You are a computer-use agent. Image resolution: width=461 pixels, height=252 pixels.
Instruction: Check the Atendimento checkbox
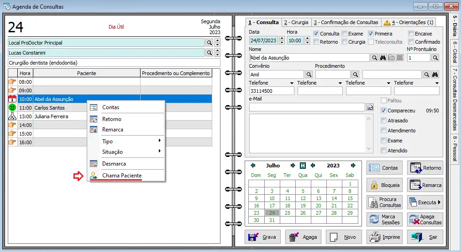click(x=383, y=131)
